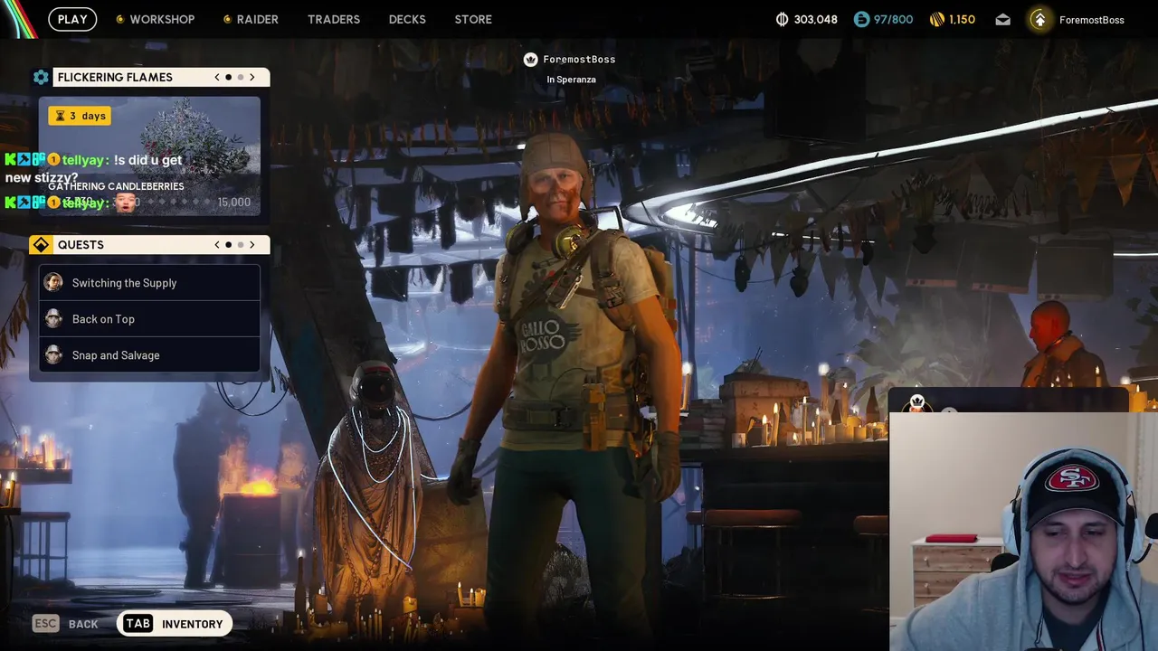This screenshot has height=651, width=1158.
Task: Click the Switching the Supply trader portrait
Action: point(53,283)
